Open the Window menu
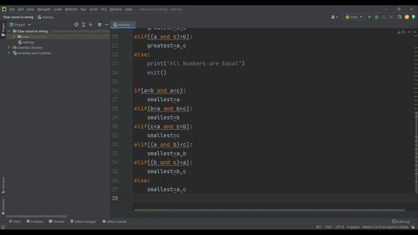The width and height of the screenshot is (418, 235). tap(116, 9)
